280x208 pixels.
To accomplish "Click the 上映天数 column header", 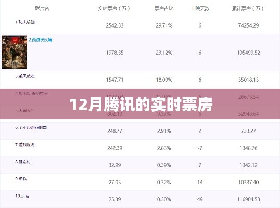I will point(200,8).
